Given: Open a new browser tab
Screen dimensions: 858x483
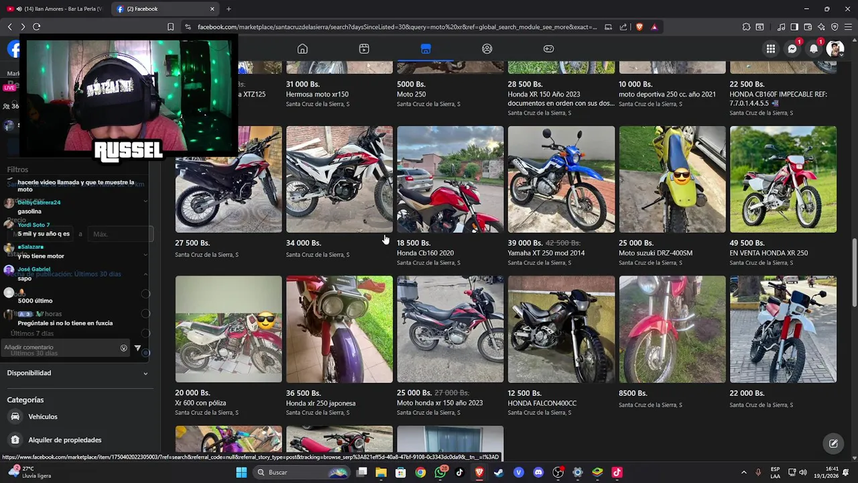Looking at the screenshot, I should 229,9.
